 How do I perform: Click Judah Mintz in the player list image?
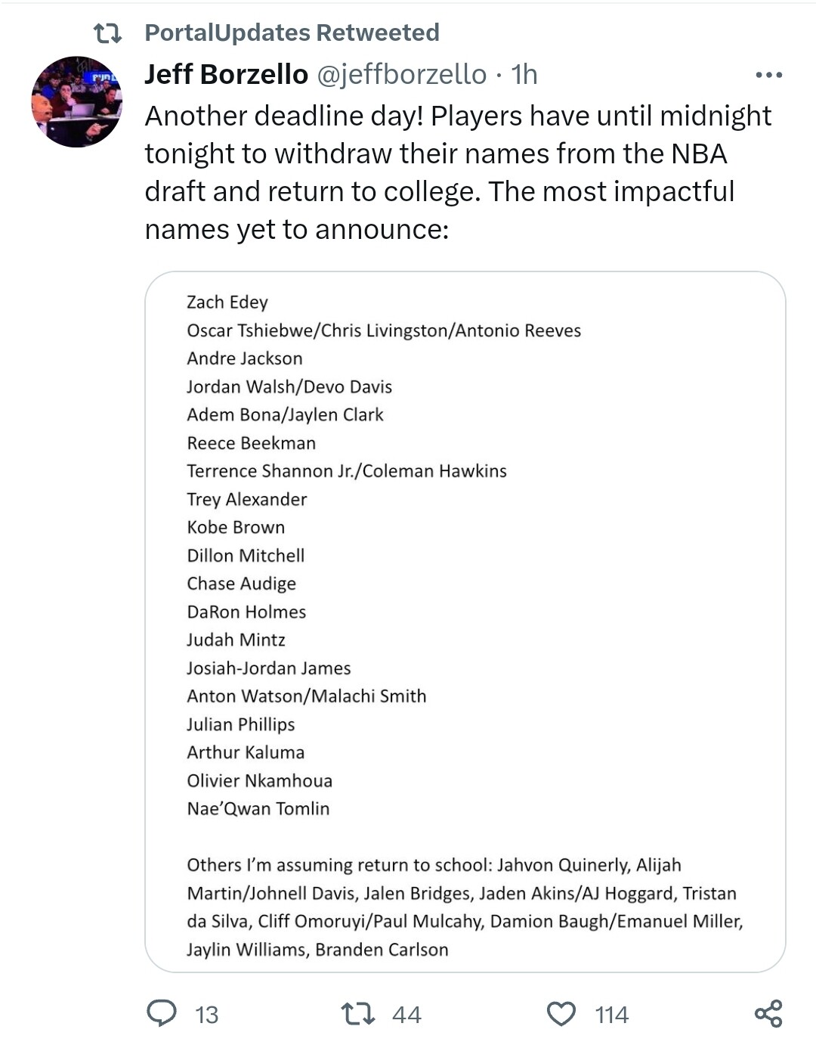(x=236, y=640)
